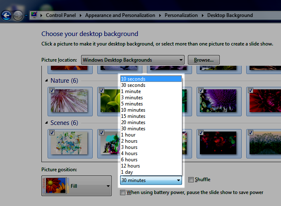Click the Browse... button
This screenshot has width=281, height=206.
point(204,60)
